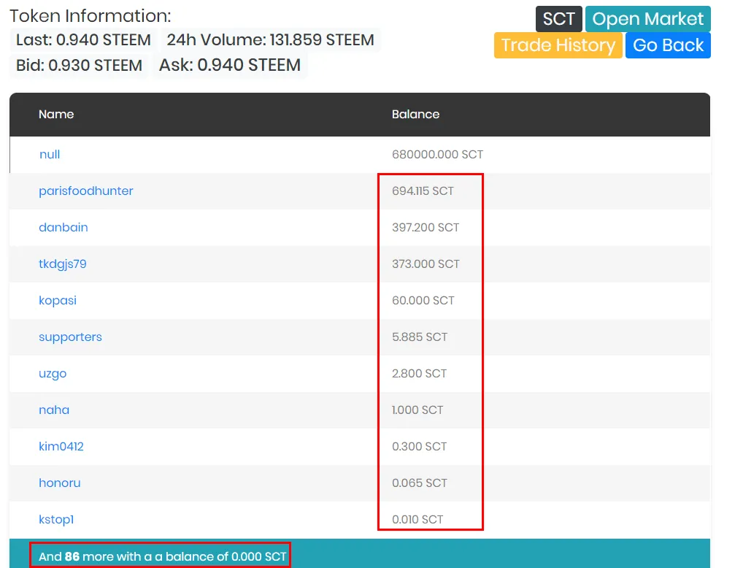Open parisfoodhunter account link
Image resolution: width=735 pixels, height=568 pixels.
pyautogui.click(x=86, y=191)
